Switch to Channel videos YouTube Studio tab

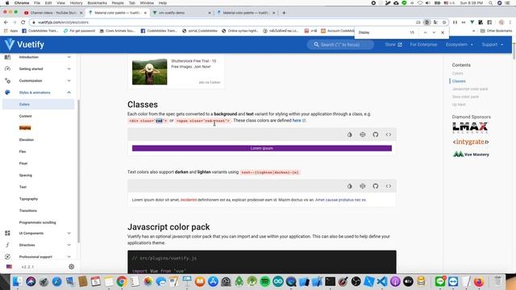coord(52,13)
